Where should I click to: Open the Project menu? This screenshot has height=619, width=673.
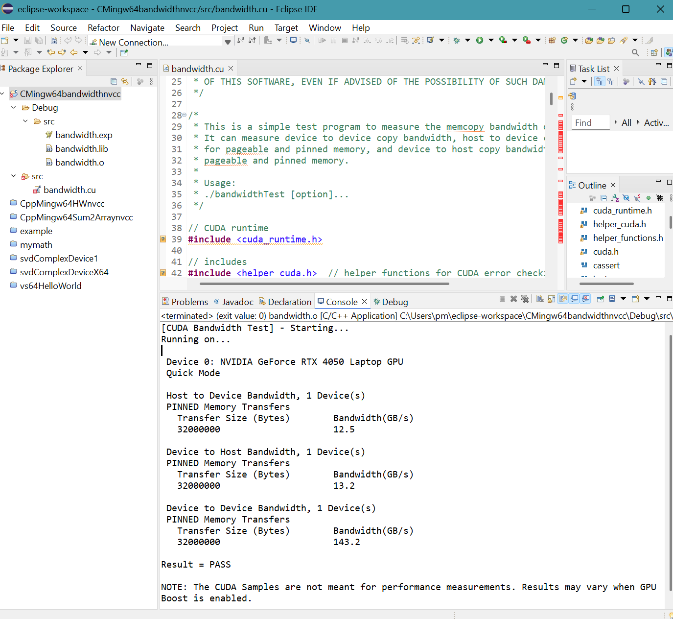[x=225, y=28]
